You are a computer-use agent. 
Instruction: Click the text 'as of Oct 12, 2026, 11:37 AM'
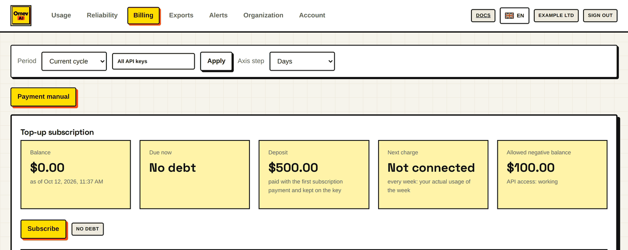(67, 182)
